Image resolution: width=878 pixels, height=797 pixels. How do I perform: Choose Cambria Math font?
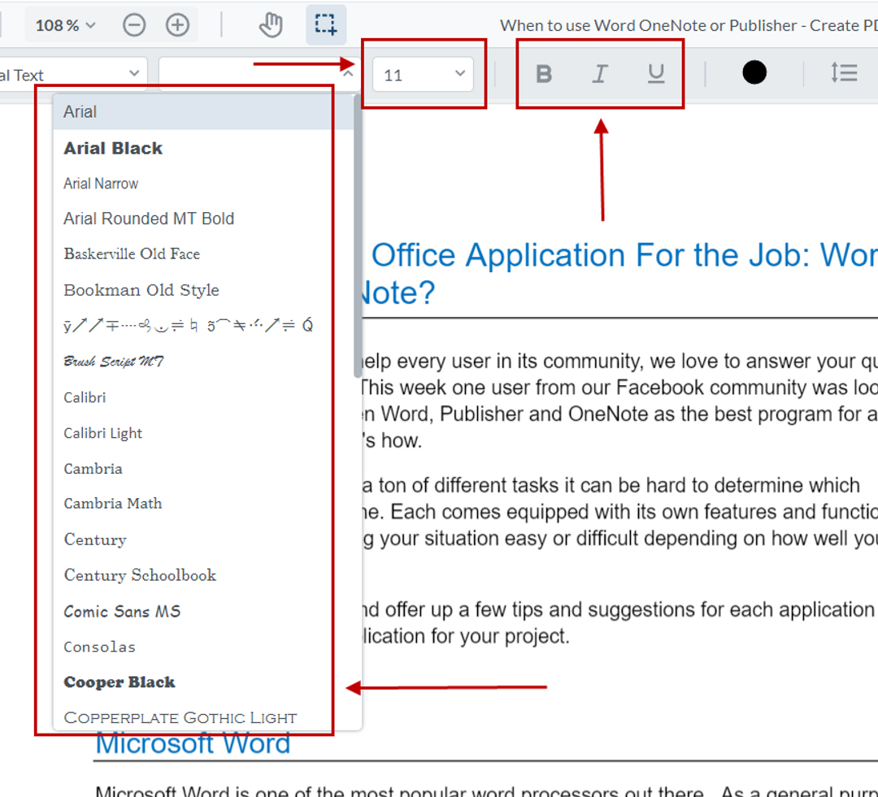203,504
